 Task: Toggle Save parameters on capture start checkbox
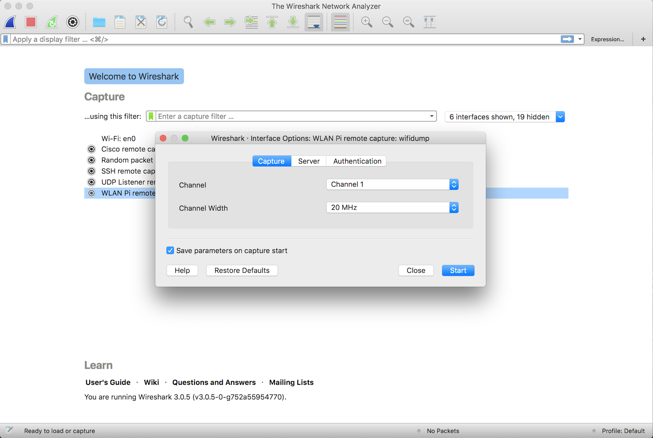tap(170, 251)
